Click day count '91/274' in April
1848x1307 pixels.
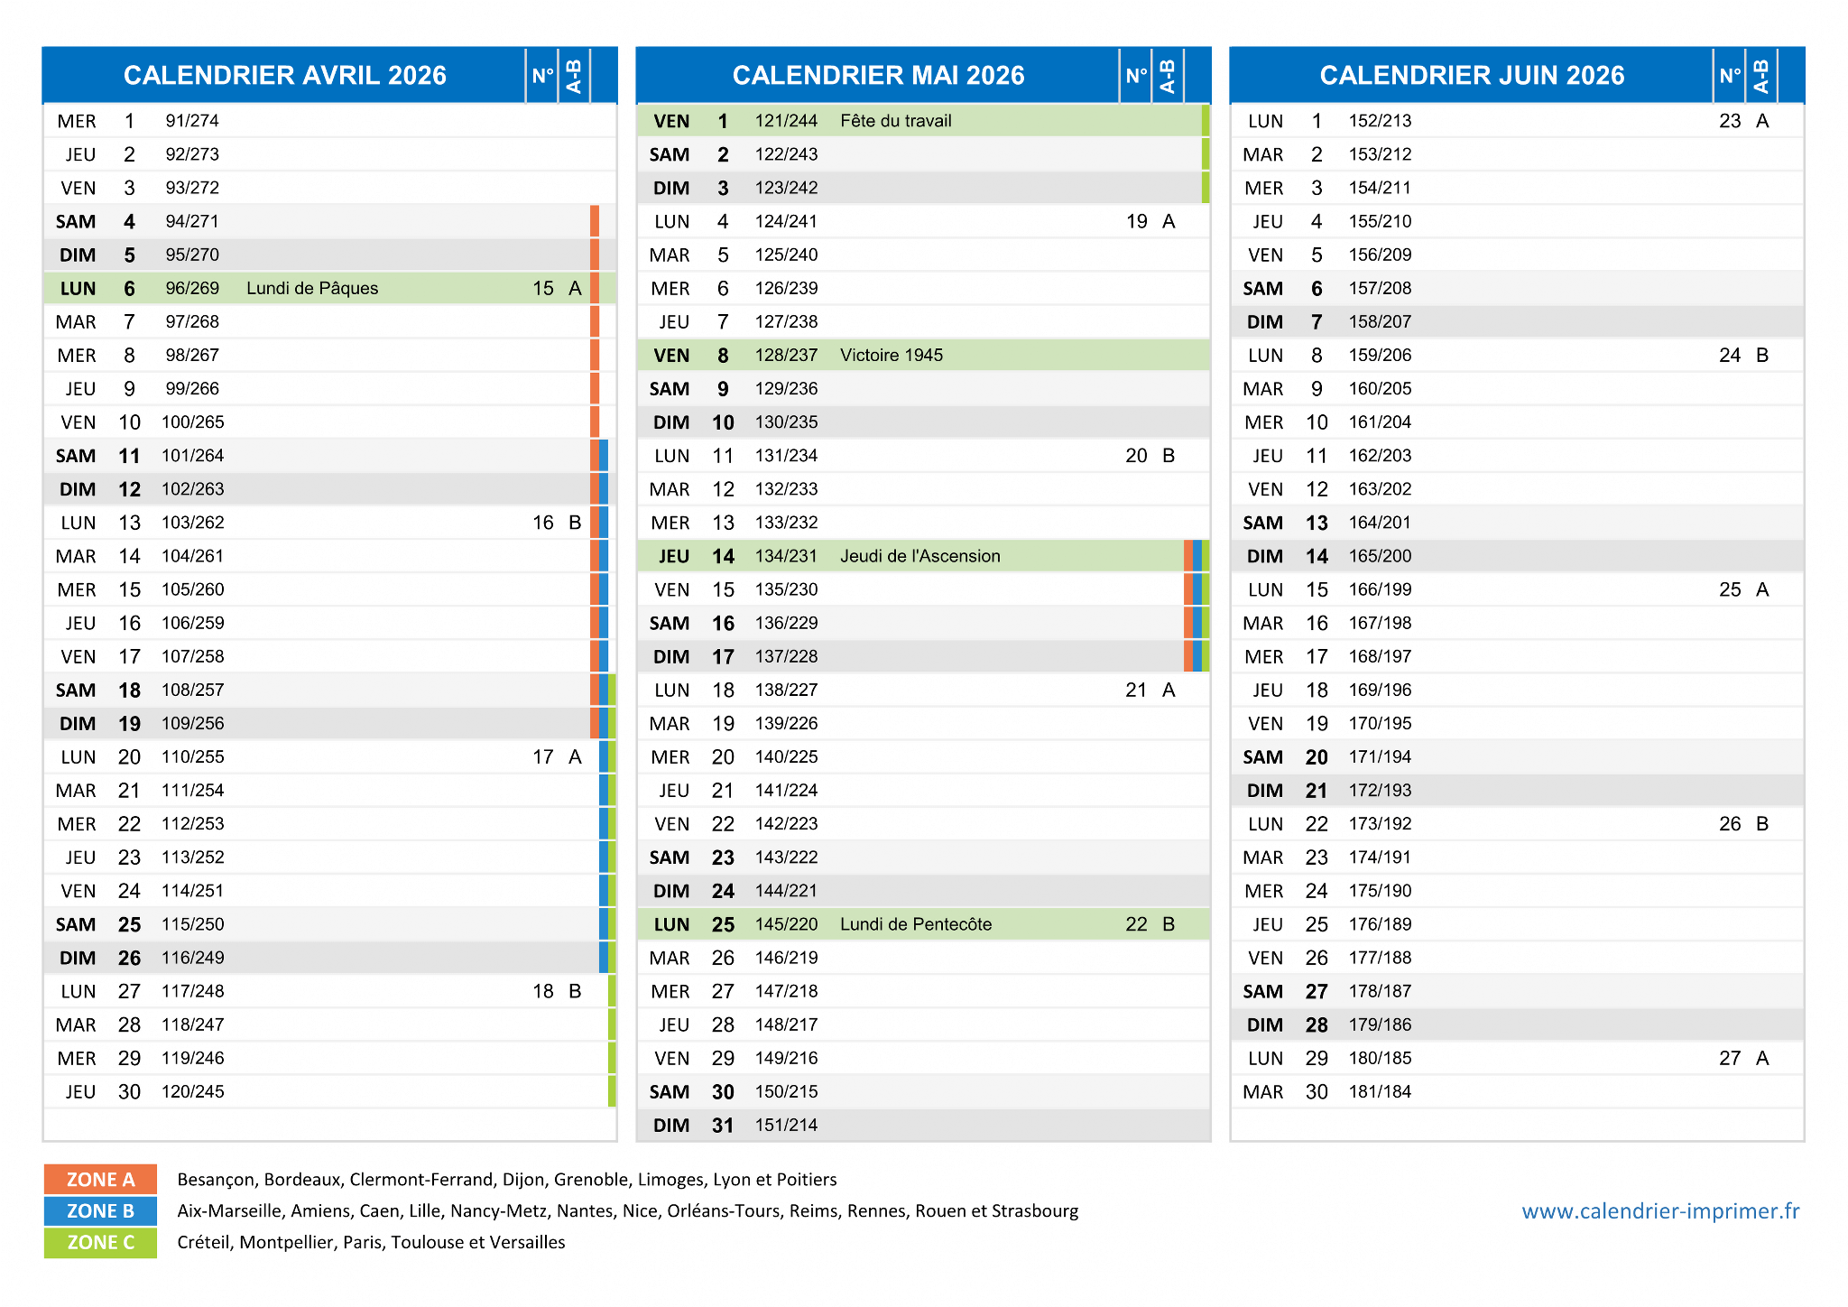pyautogui.click(x=192, y=121)
